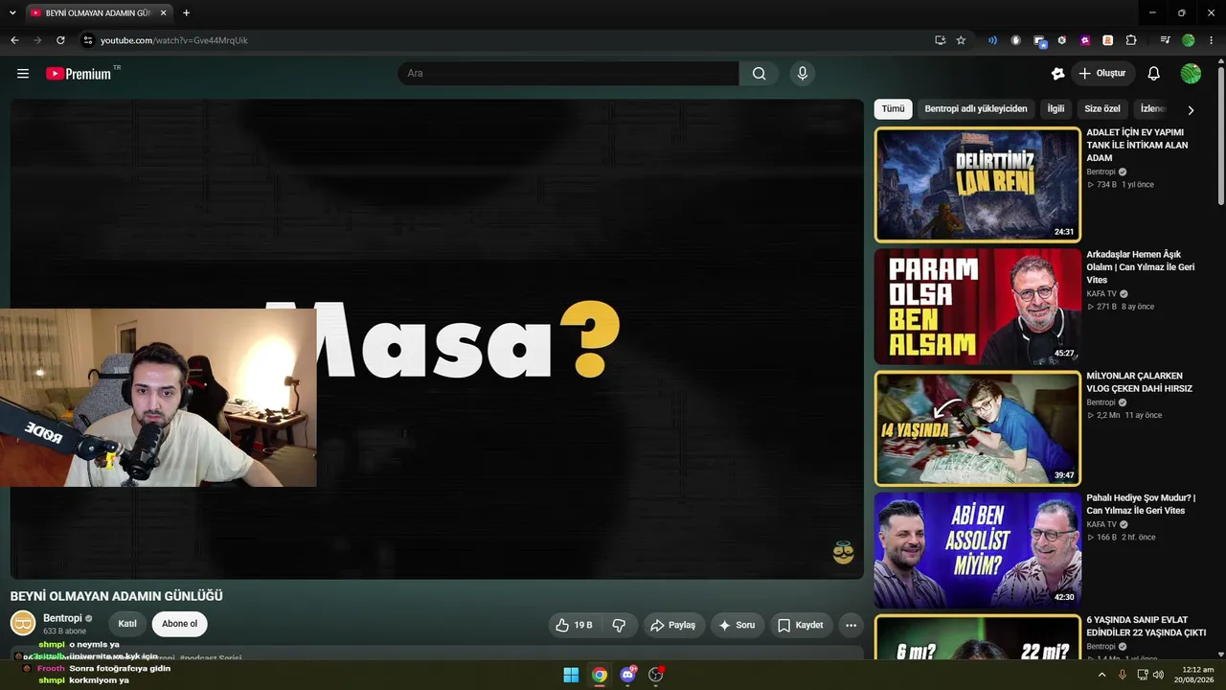The height and width of the screenshot is (690, 1226).
Task: Open the more actions menu under video
Action: tap(851, 625)
